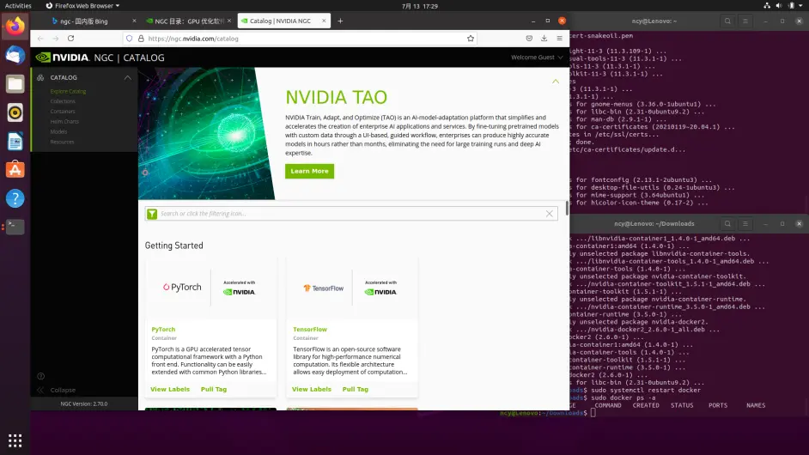The image size is (809, 455).
Task: Open the Firefox hamburger menu
Action: (x=559, y=39)
